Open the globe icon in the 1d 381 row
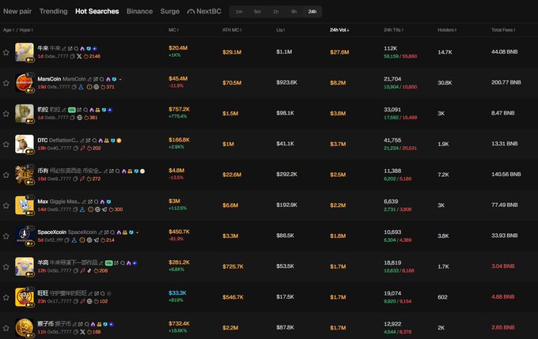The image size is (538, 339). [80, 118]
